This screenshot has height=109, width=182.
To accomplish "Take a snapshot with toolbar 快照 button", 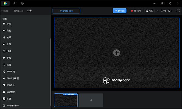I will pos(150,11).
